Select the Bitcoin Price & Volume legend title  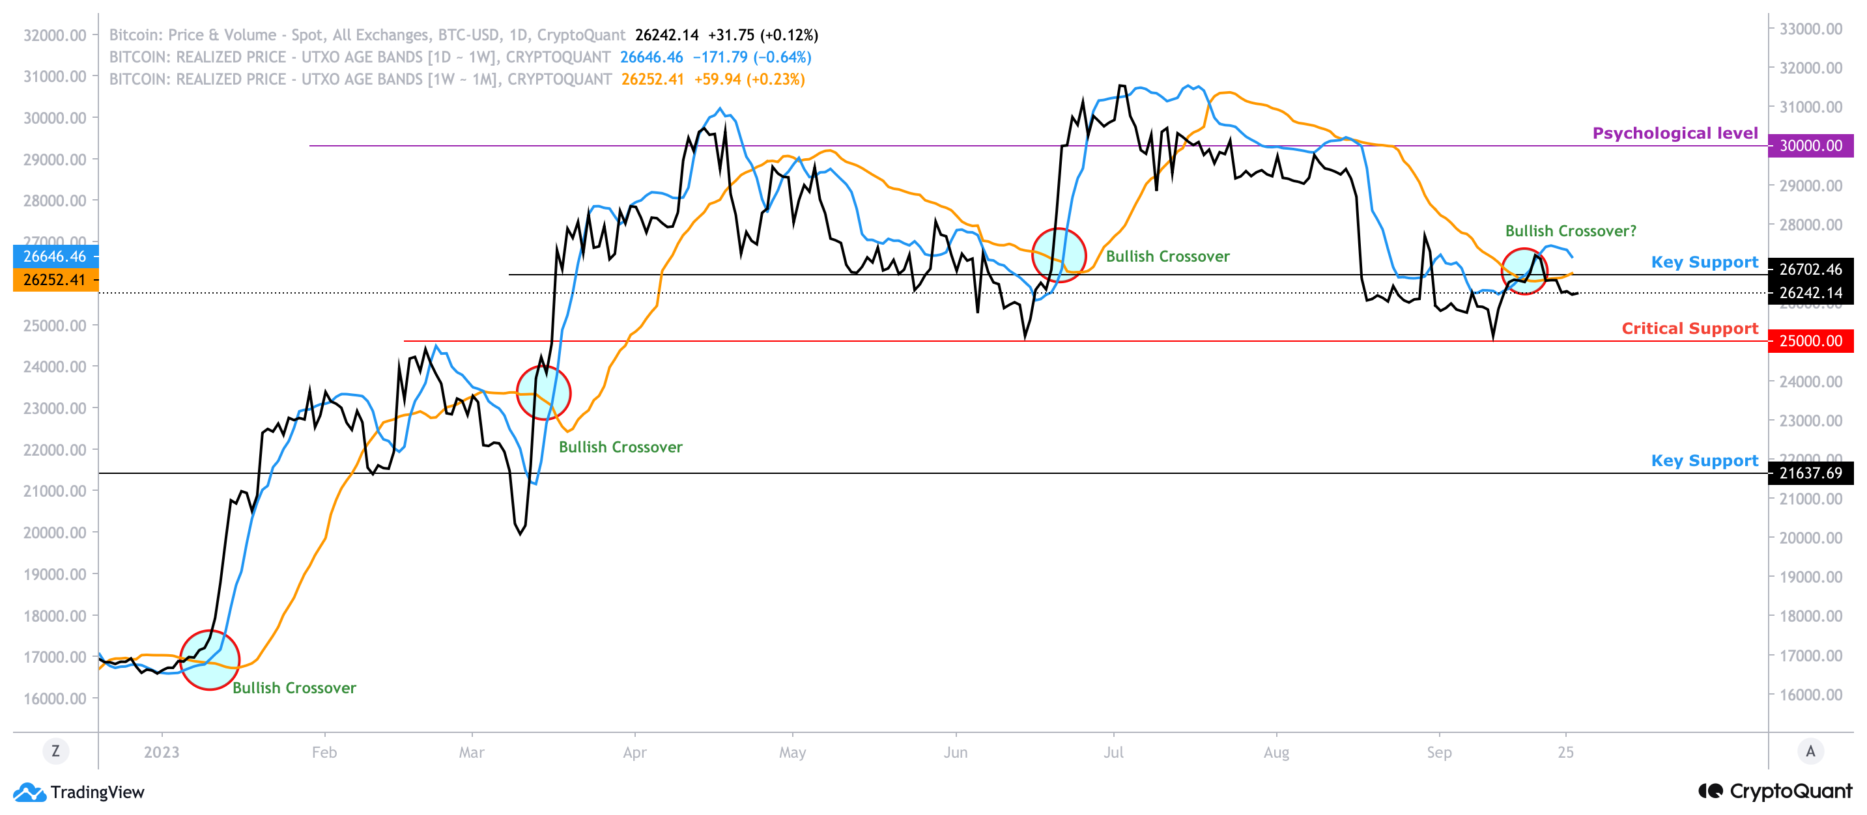pos(367,35)
